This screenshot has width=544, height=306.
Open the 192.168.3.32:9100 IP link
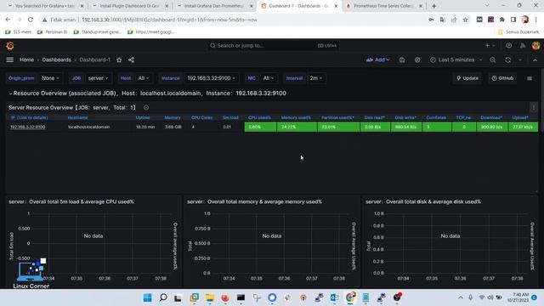(x=28, y=127)
